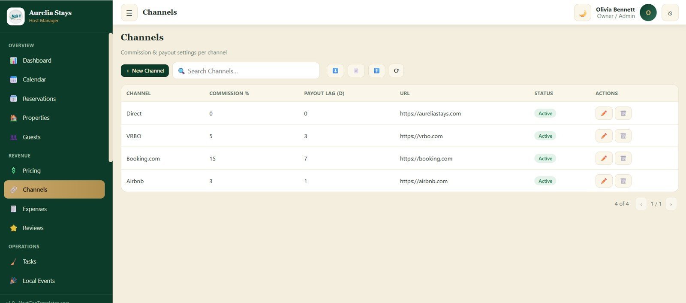Click the https://vrbo.com URL cell
The height and width of the screenshot is (303, 686).
(421, 136)
